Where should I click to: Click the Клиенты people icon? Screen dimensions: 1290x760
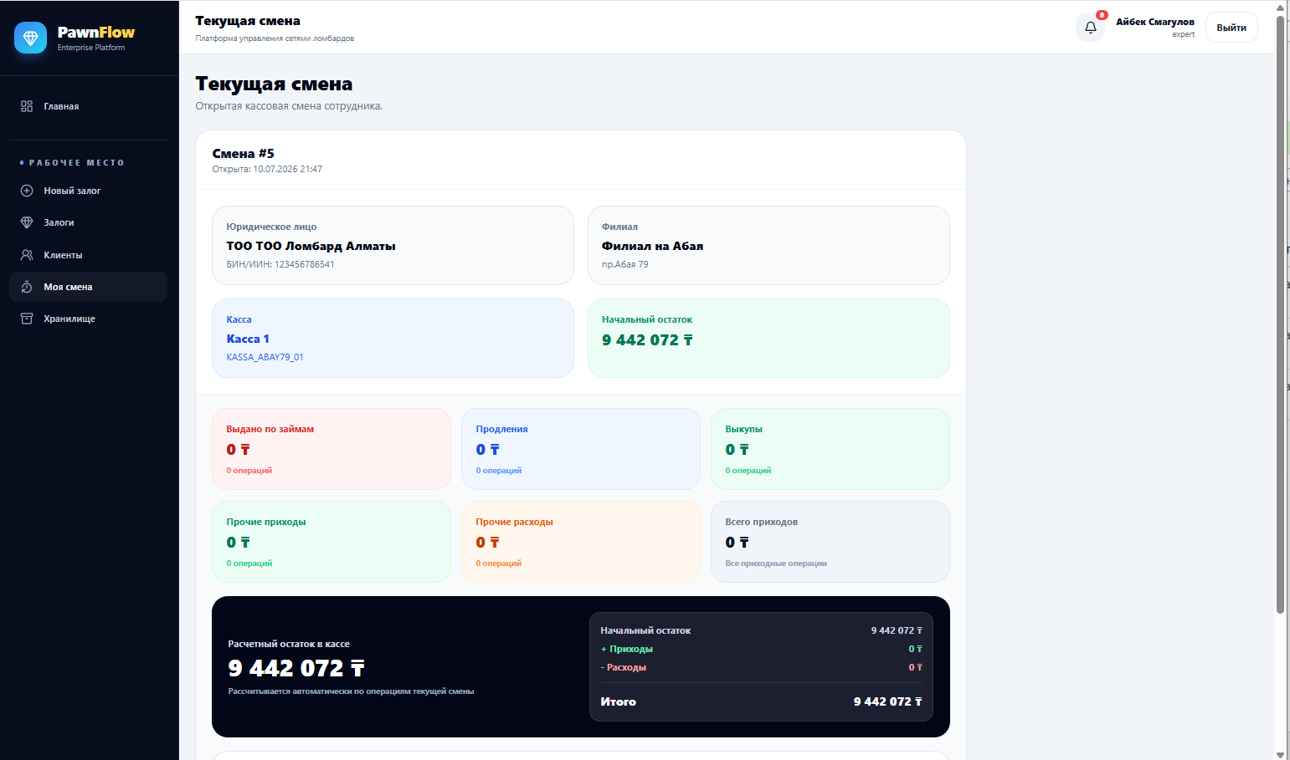[x=27, y=255]
